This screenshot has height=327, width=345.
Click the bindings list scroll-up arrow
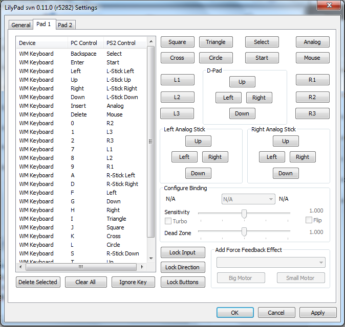point(151,41)
